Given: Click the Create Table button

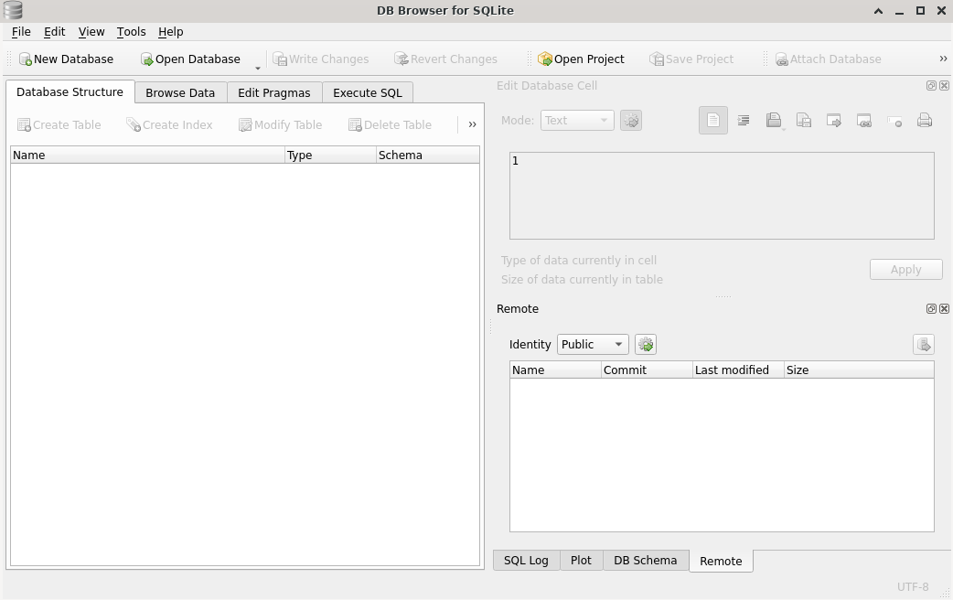Looking at the screenshot, I should point(59,124).
